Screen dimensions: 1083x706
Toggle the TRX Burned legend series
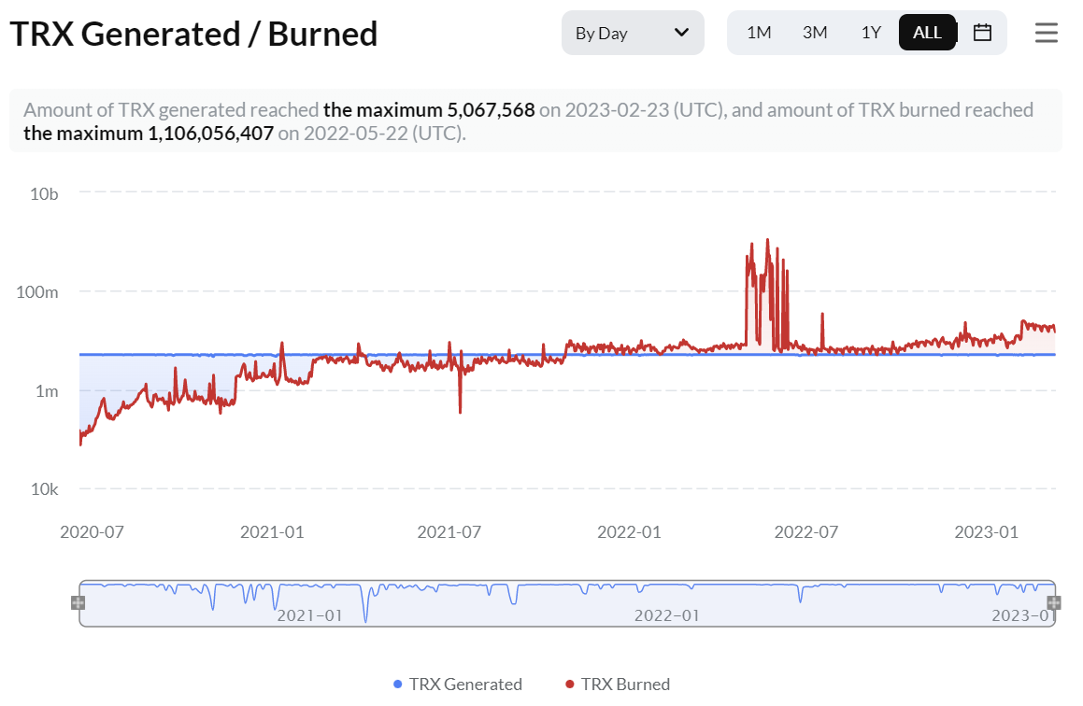point(618,684)
